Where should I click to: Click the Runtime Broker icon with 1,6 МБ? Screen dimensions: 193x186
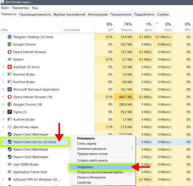click(x=10, y=74)
